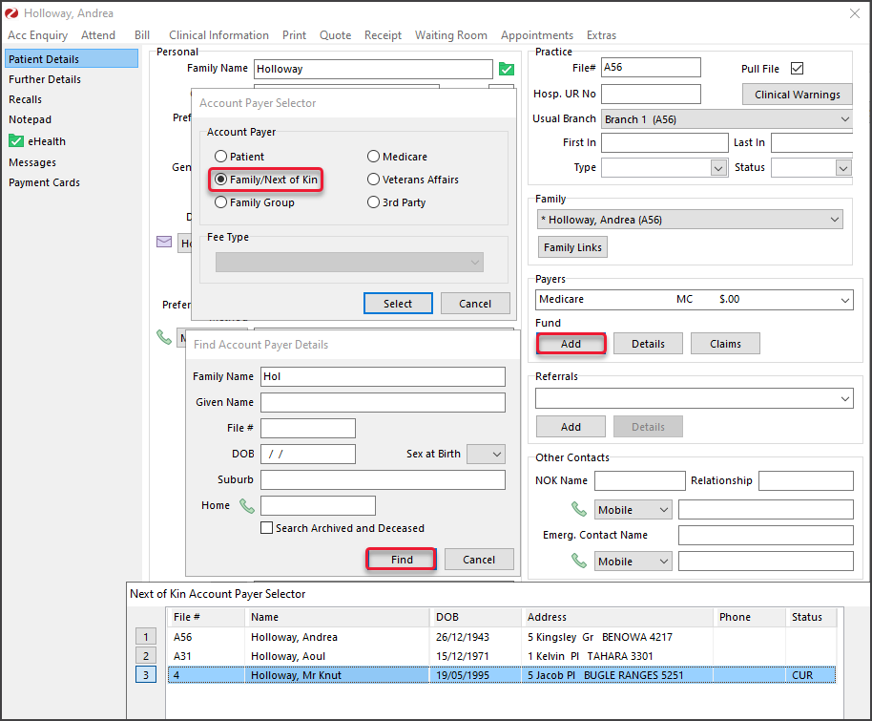The height and width of the screenshot is (721, 872).
Task: Select row number 3 button in results
Action: coord(146,676)
